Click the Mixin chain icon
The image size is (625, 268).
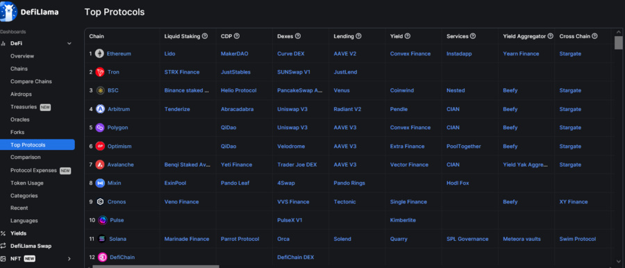[x=100, y=183]
